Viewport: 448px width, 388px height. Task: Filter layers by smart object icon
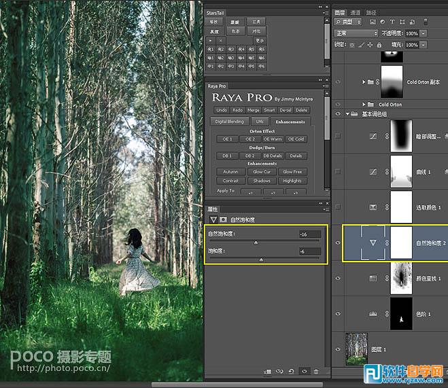click(x=412, y=22)
